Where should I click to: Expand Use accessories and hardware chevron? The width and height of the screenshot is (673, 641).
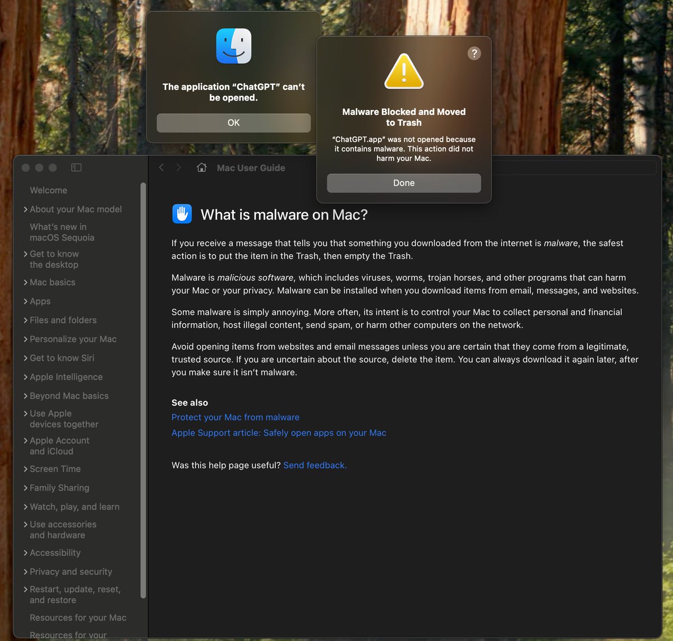(26, 525)
